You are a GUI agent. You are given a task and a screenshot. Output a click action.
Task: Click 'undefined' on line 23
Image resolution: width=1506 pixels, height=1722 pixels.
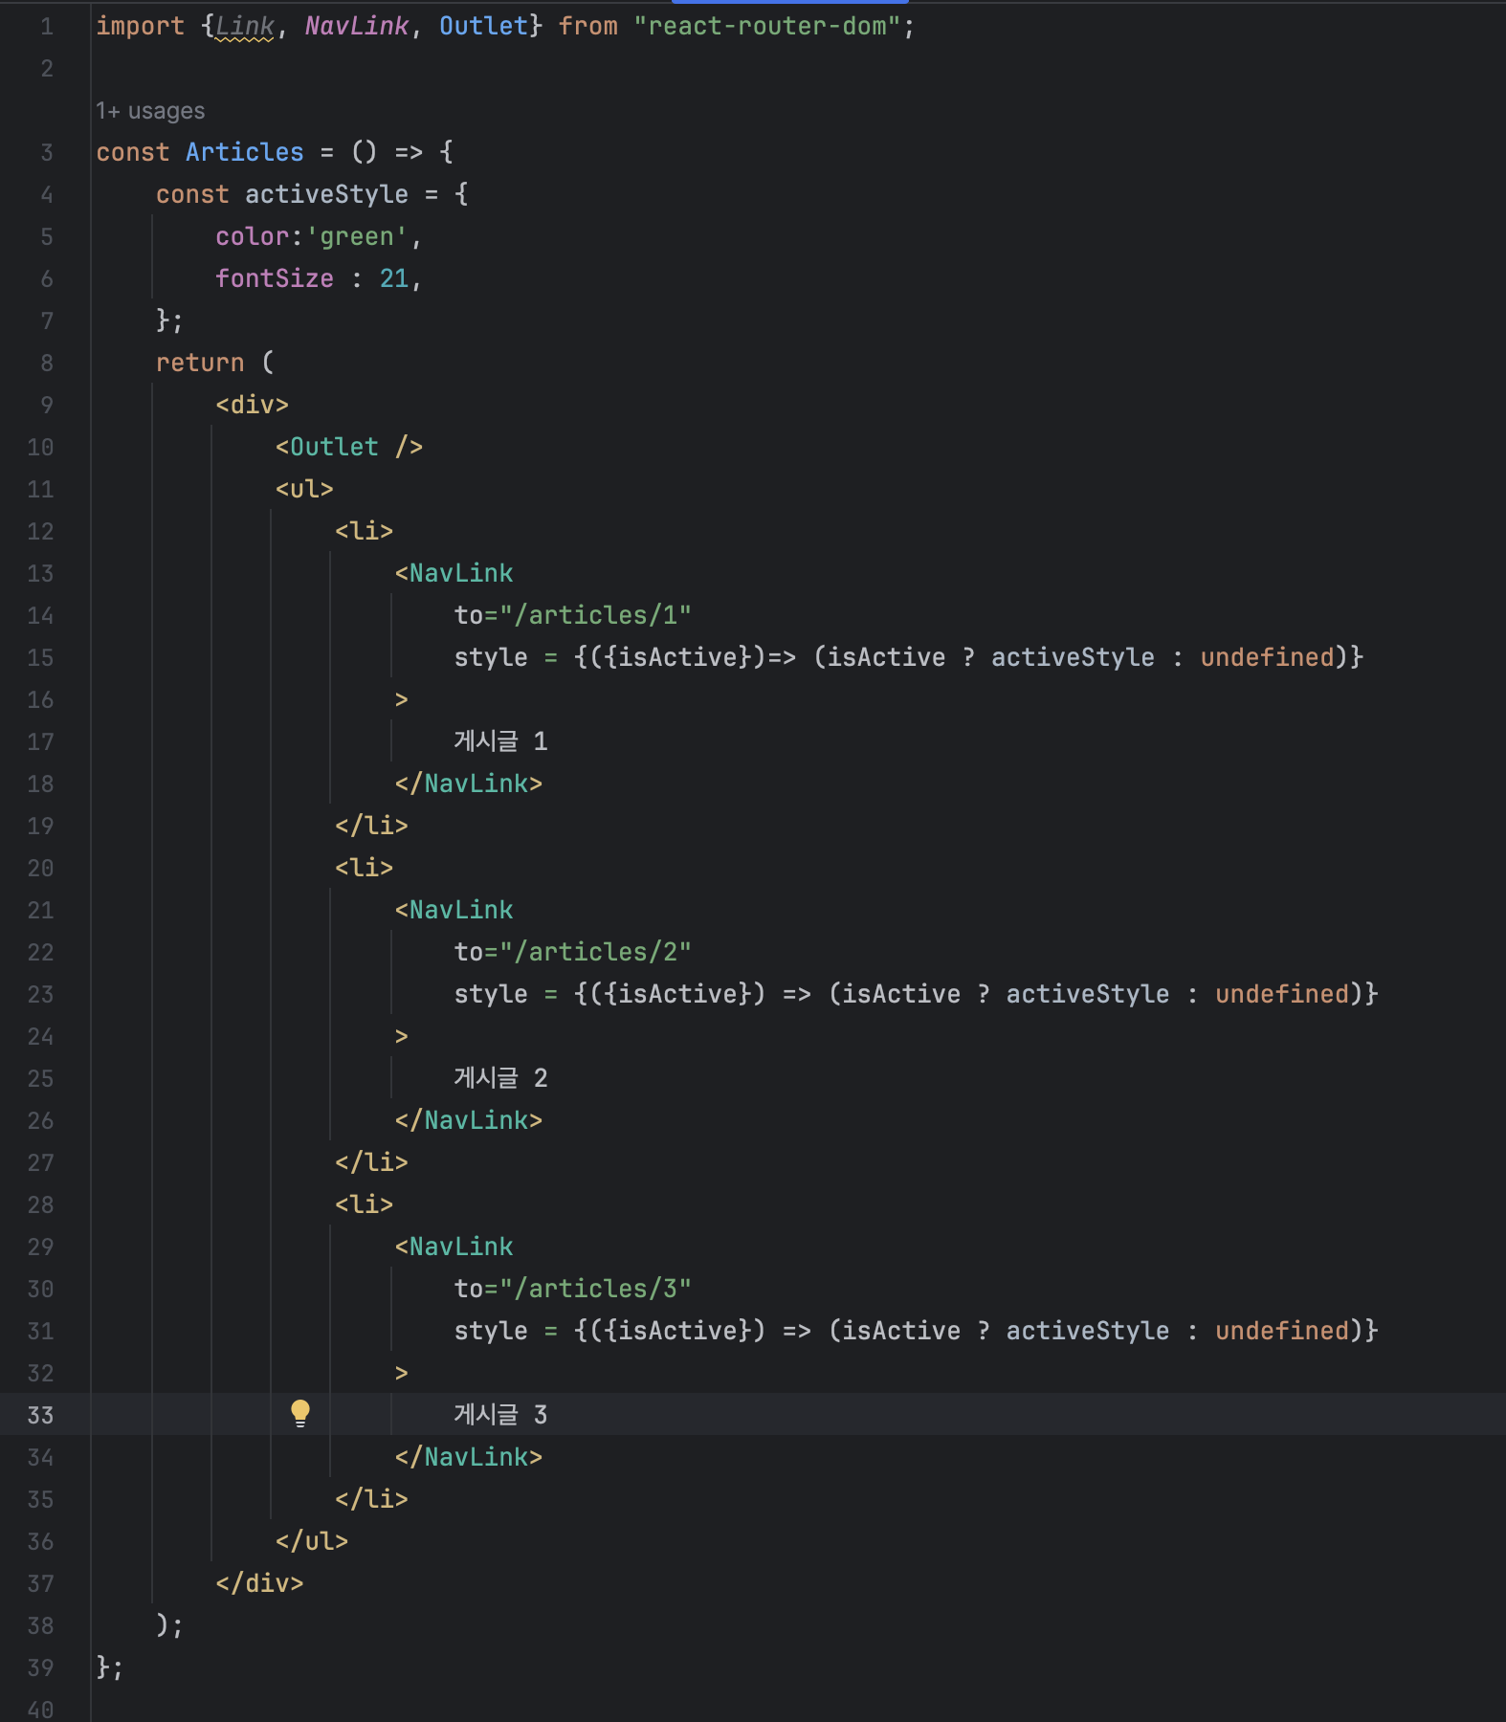1282,994
